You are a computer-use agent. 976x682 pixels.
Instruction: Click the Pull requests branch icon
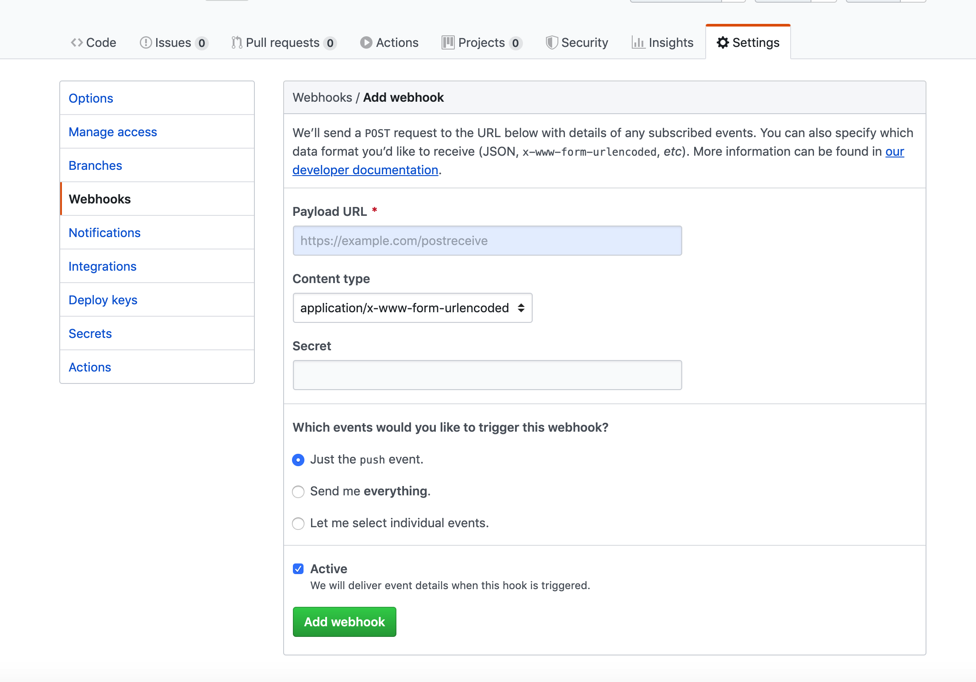point(237,42)
